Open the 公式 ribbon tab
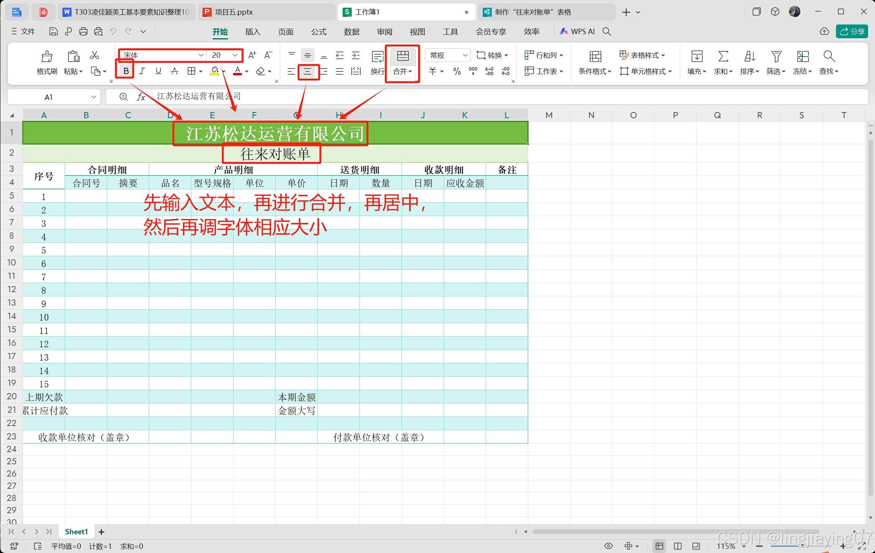875x553 pixels. click(x=318, y=32)
